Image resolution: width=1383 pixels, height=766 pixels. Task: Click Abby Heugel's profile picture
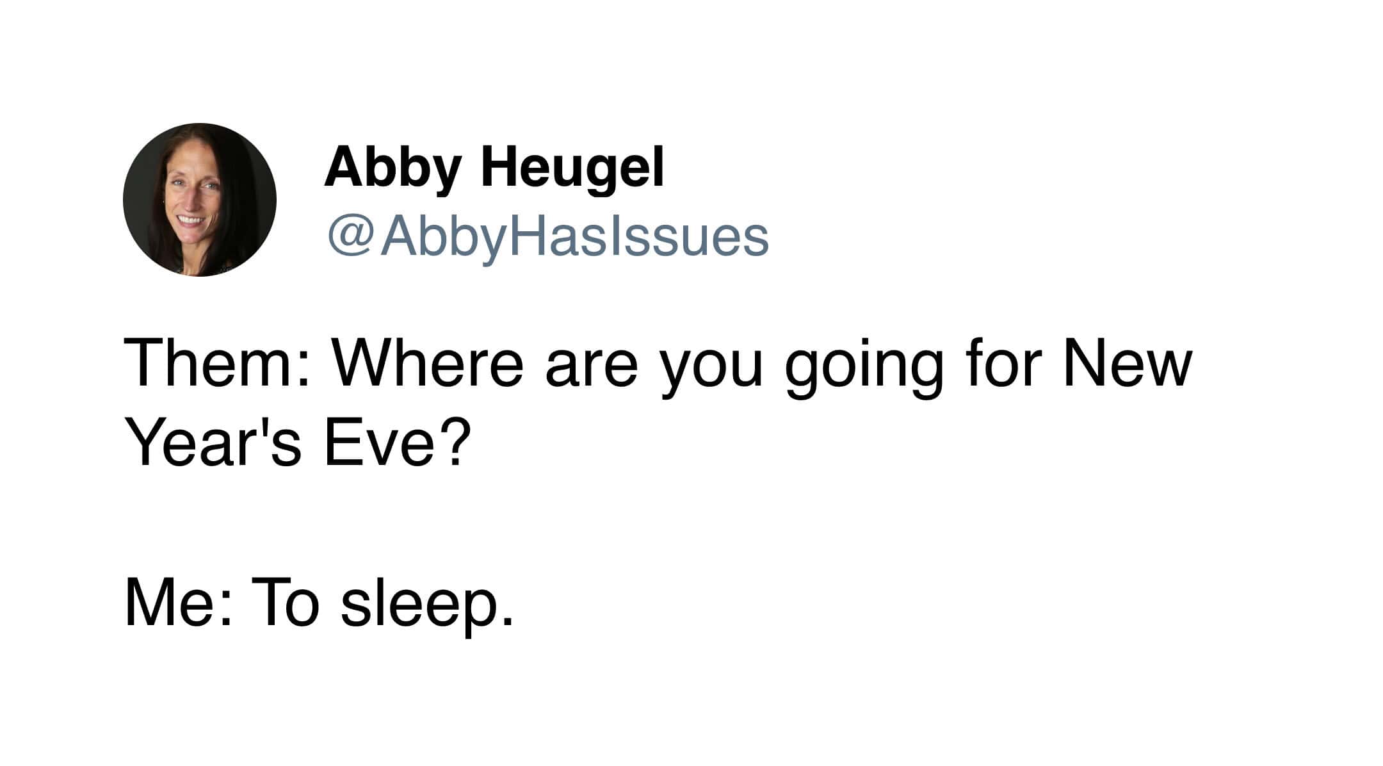click(x=199, y=200)
